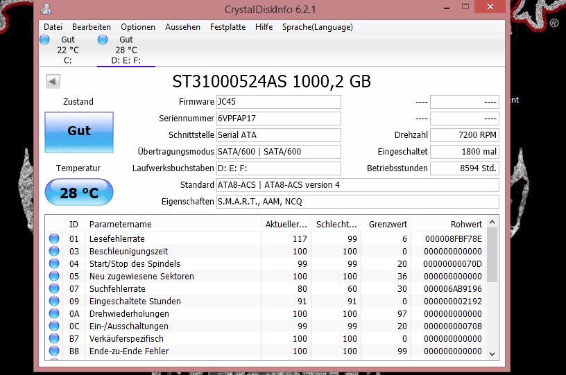Close the CrystalDiskInfo window

pos(490,6)
